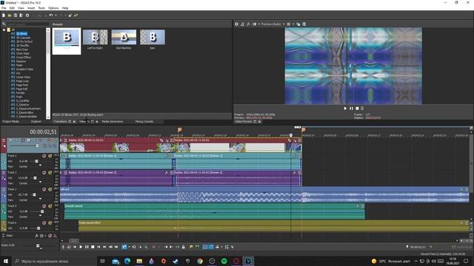Play From Start in timeline transport
The height and width of the screenshot is (266, 474).
coord(75,247)
